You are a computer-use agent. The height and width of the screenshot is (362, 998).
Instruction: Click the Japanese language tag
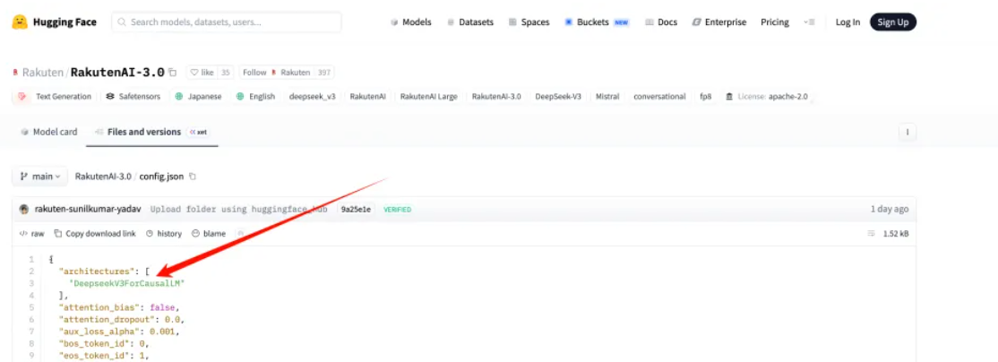(198, 97)
